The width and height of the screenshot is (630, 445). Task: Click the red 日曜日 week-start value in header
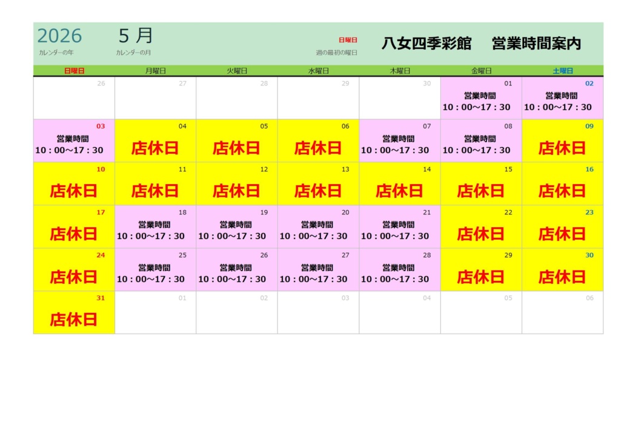pyautogui.click(x=348, y=40)
